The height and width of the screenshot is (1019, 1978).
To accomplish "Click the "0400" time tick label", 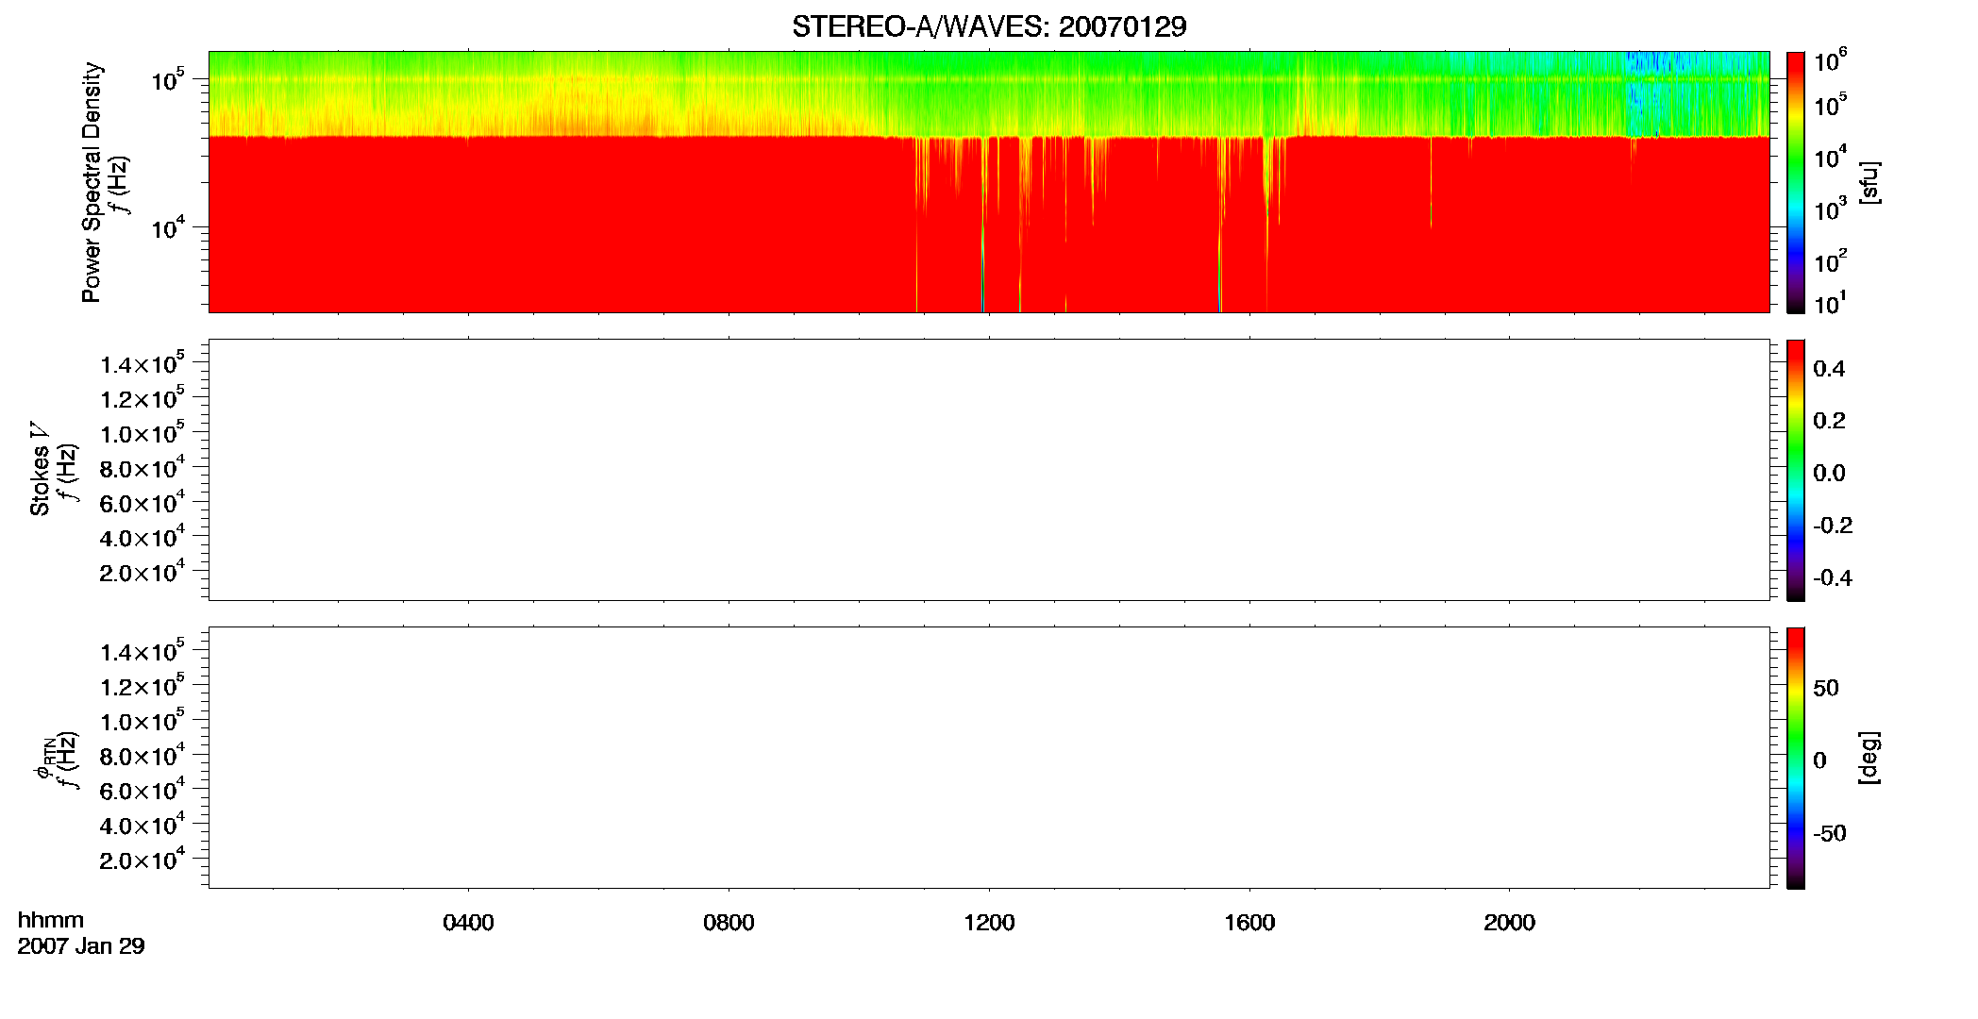I will [468, 923].
